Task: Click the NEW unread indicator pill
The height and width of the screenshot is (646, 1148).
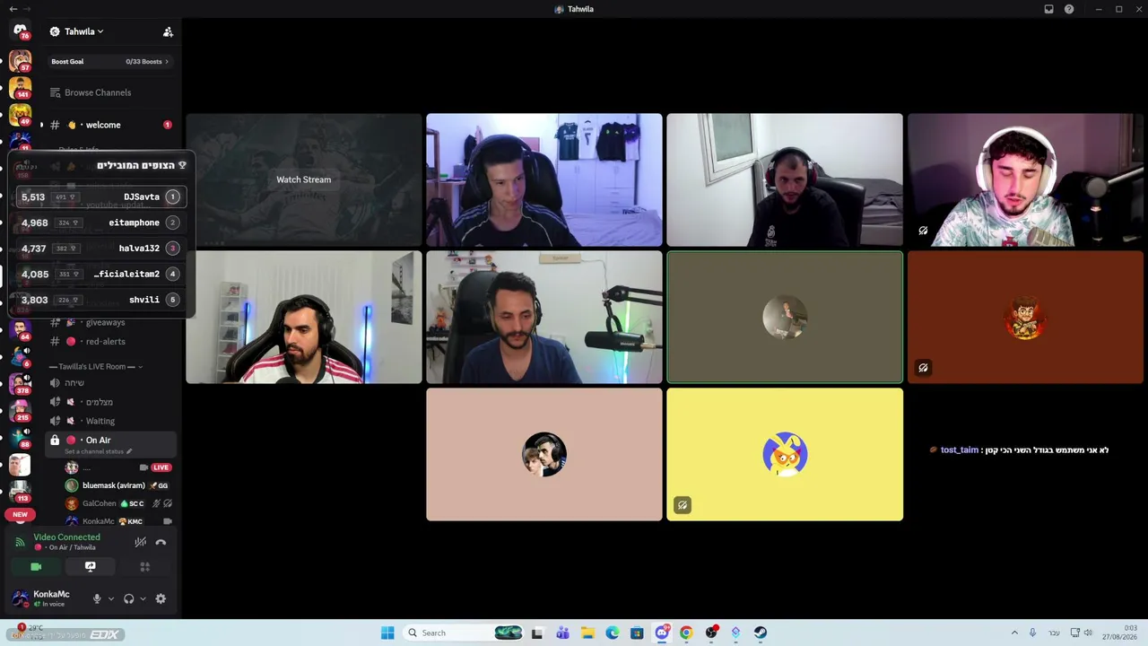Action: 20,515
